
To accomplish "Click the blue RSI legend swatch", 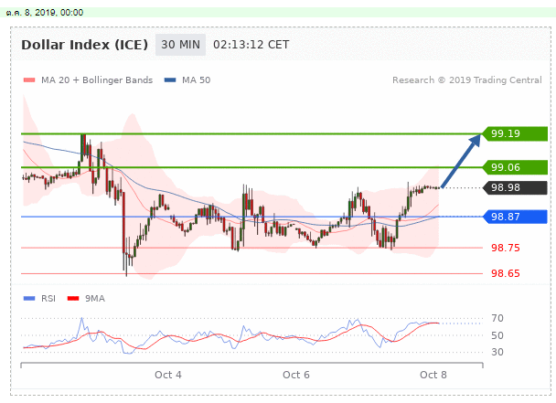I will (x=29, y=299).
